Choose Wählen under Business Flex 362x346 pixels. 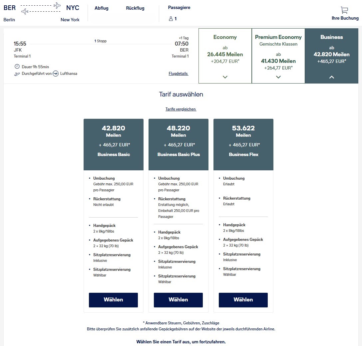(243, 300)
